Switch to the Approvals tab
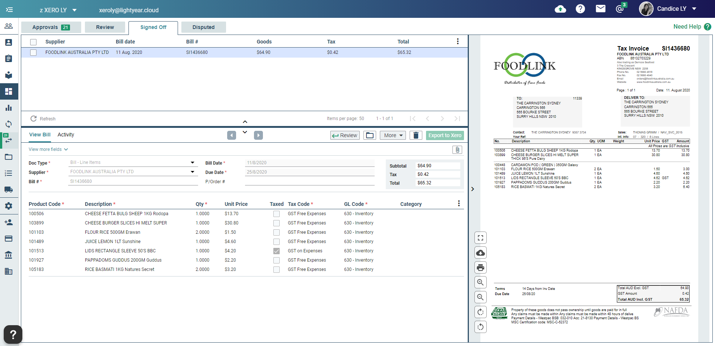The width and height of the screenshot is (715, 346). (x=51, y=27)
